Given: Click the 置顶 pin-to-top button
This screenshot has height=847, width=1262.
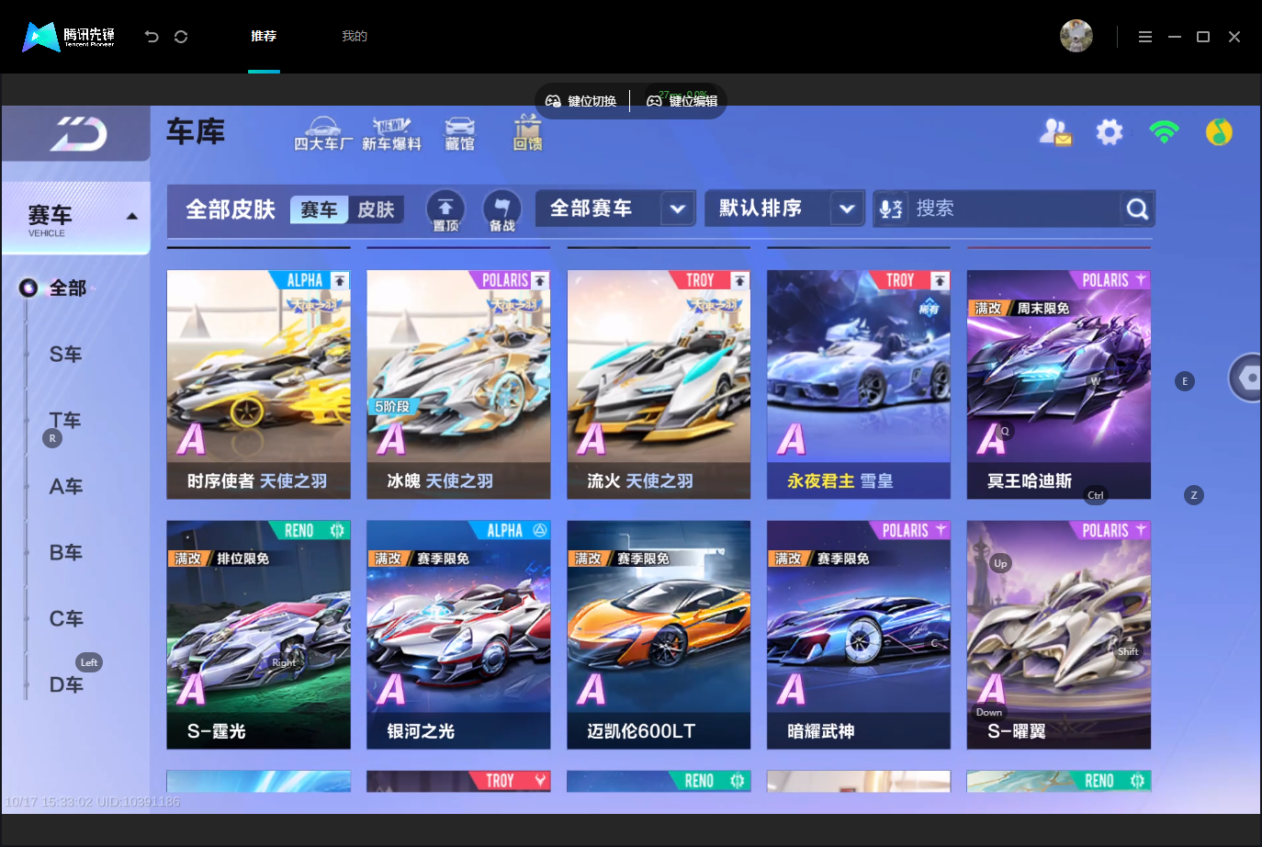Looking at the screenshot, I should pyautogui.click(x=445, y=210).
